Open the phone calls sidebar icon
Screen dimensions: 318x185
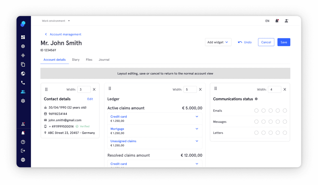pos(23,83)
